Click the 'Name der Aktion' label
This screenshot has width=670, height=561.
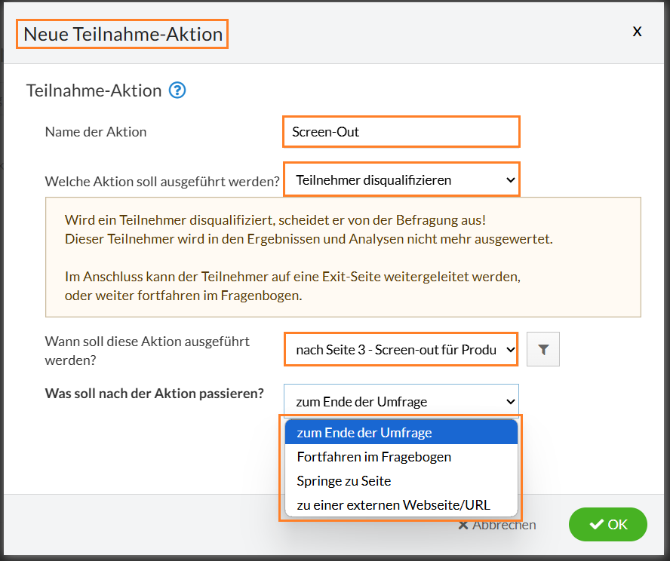96,132
